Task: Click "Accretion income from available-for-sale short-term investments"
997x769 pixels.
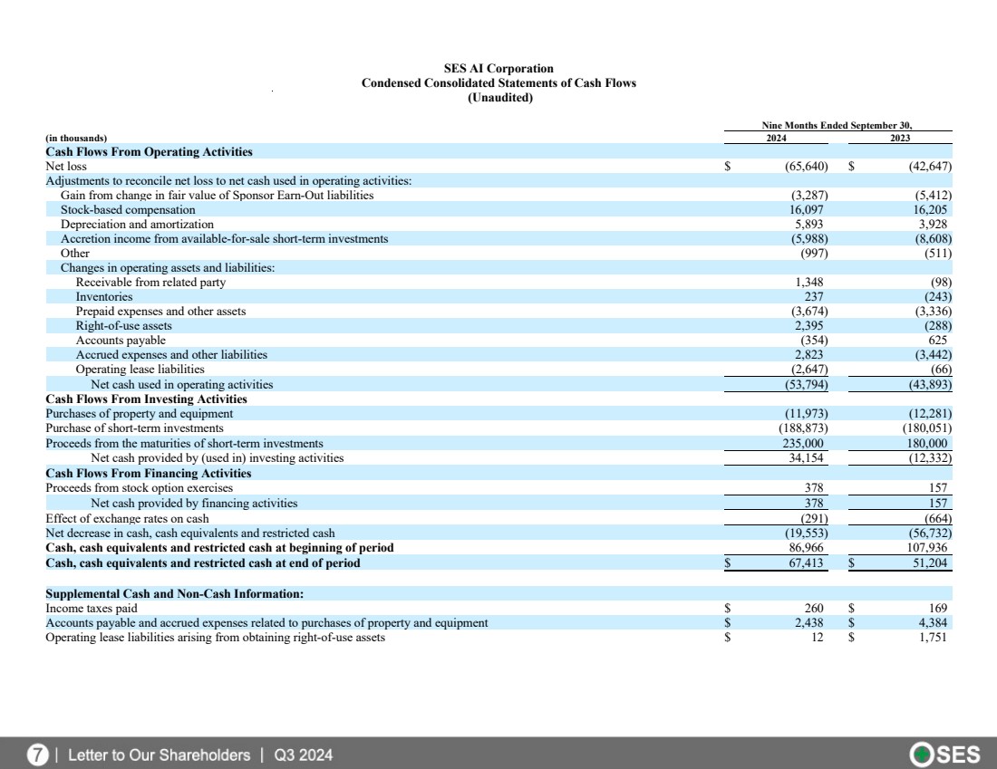Action: 224,240
